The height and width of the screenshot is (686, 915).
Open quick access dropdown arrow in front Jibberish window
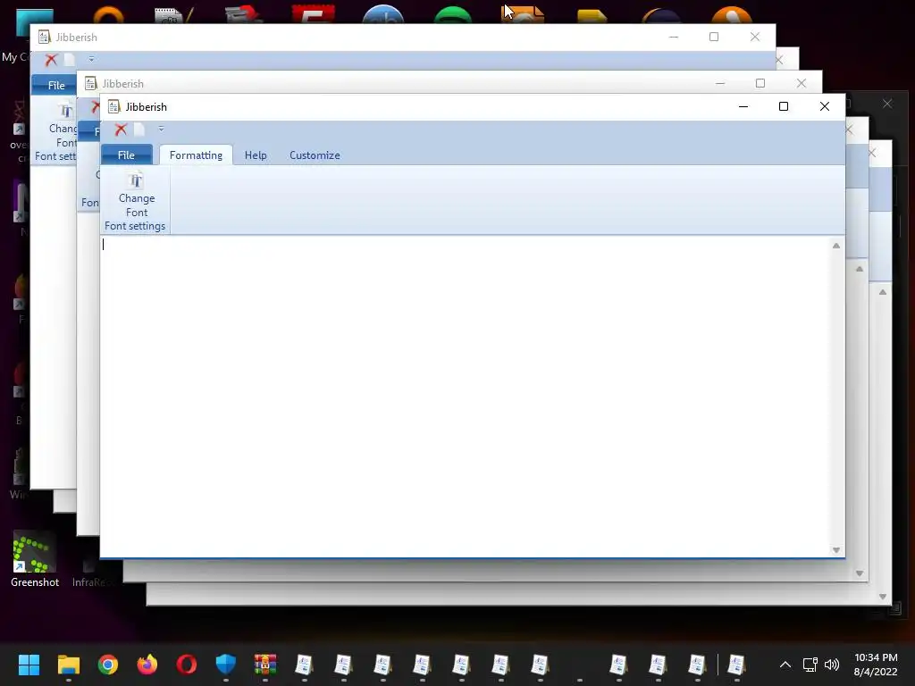click(161, 129)
